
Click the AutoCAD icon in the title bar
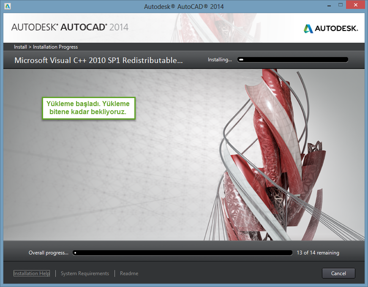coord(8,6)
